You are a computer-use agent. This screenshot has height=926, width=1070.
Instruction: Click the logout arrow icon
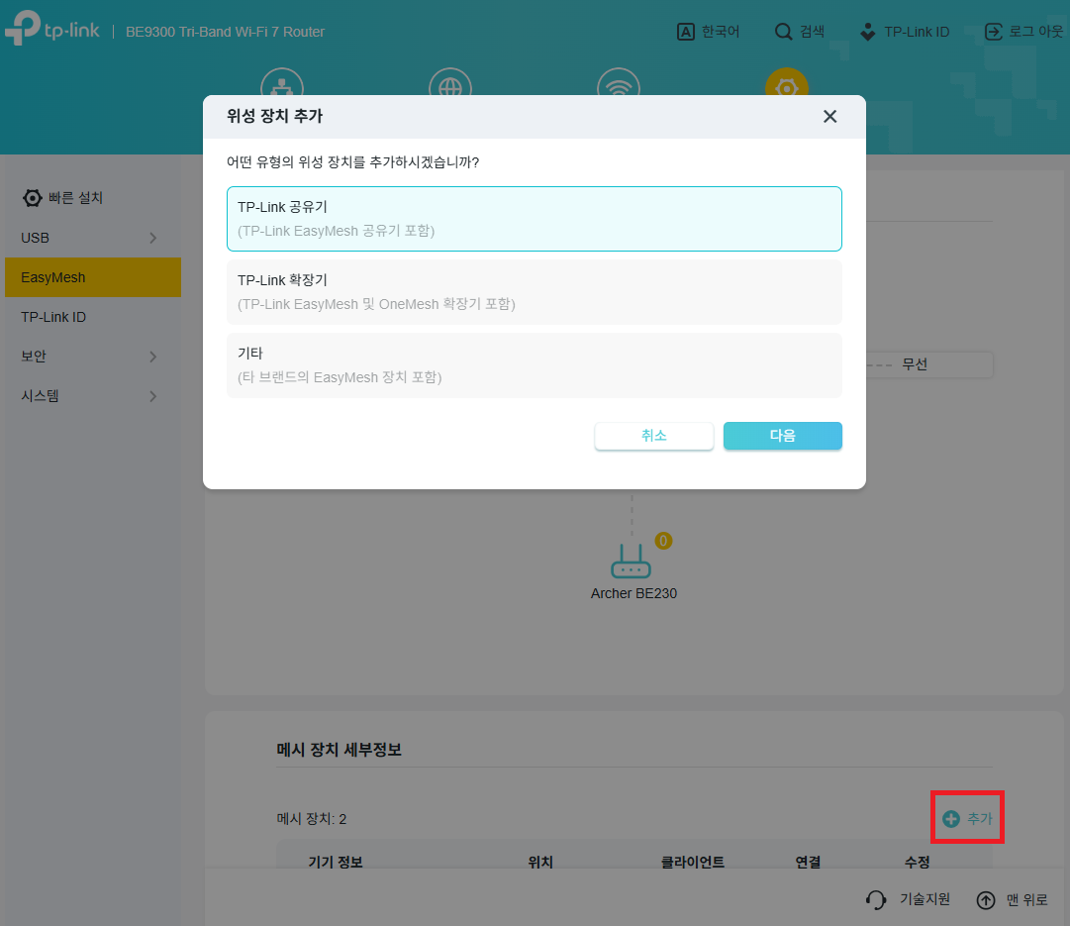994,32
